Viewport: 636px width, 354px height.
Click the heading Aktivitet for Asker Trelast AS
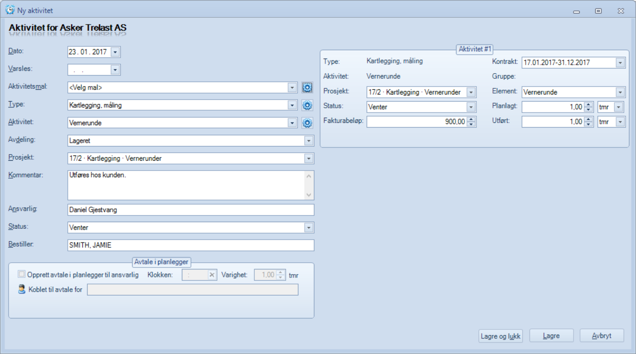(68, 28)
